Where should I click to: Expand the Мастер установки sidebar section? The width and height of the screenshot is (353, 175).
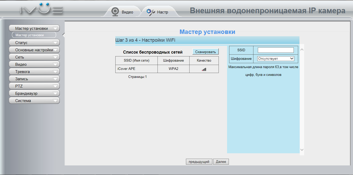coord(34,28)
